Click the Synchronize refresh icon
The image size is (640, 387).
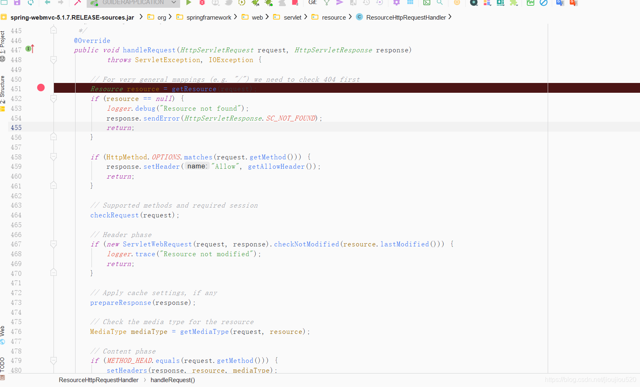31,2
